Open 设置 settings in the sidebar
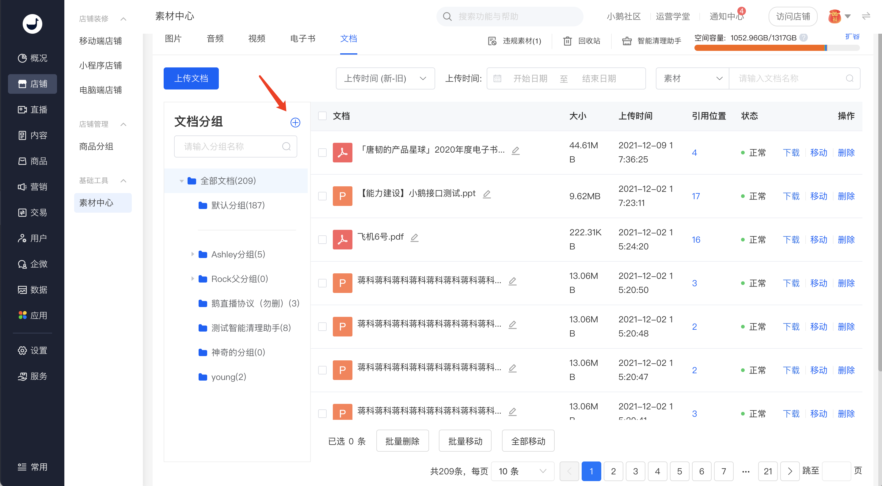 (32, 350)
